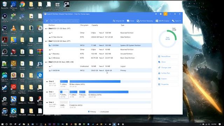Collapse the Disk 3 row in the disk map
Viewport: 224px width, 126px height.
coord(47,102)
